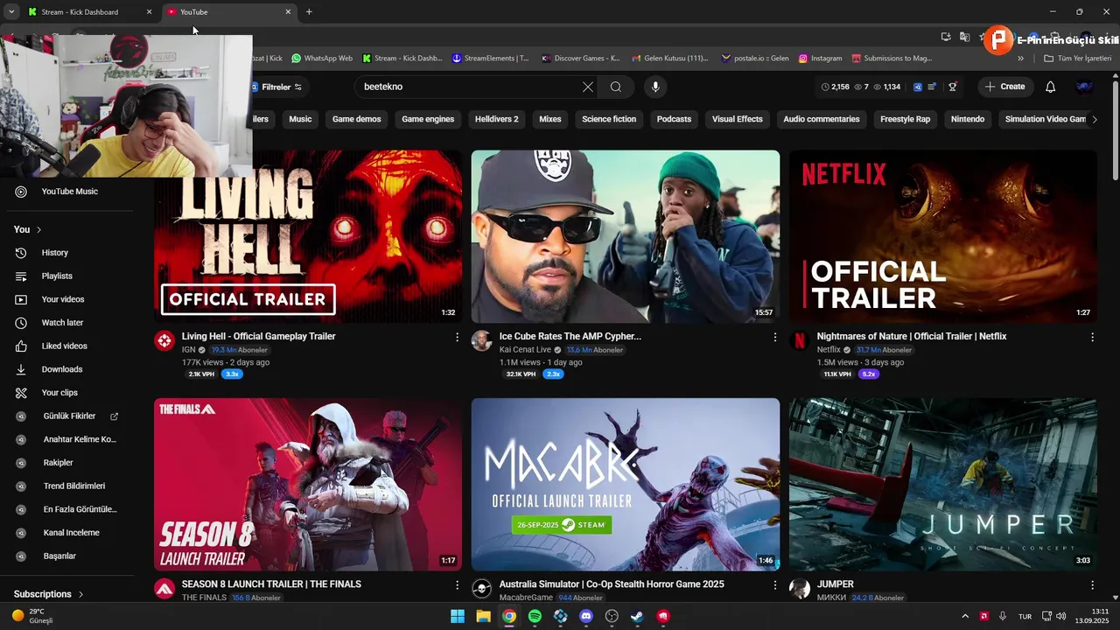The height and width of the screenshot is (630, 1120).
Task: Expand the Subscriptions section
Action: pos(49,594)
